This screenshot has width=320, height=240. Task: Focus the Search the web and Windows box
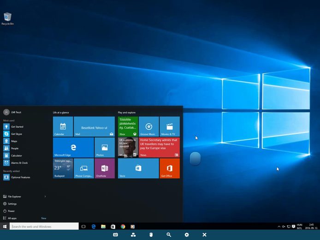(44, 226)
